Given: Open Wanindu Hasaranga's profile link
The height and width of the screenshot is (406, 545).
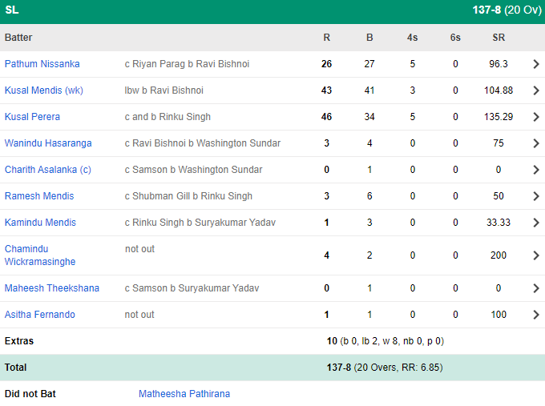Looking at the screenshot, I should pyautogui.click(x=48, y=143).
